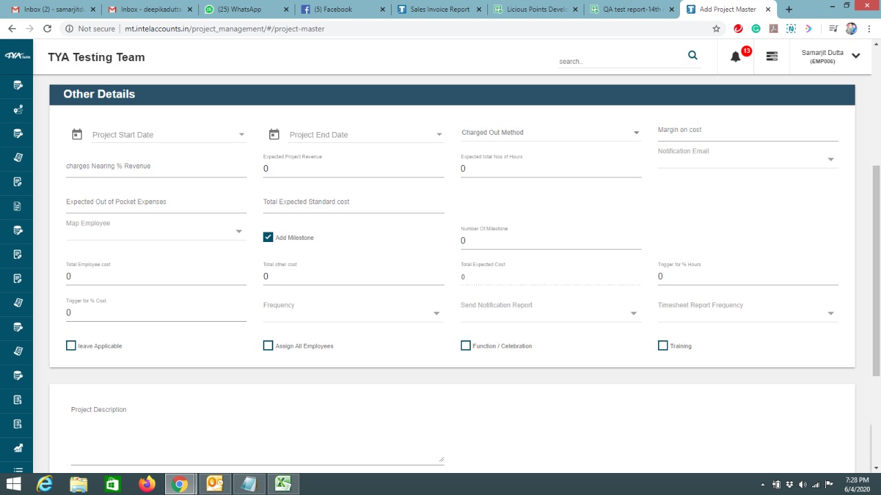Screen dimensions: 881x495
Task: Click the colorful arrow extension icon
Action: point(809,29)
